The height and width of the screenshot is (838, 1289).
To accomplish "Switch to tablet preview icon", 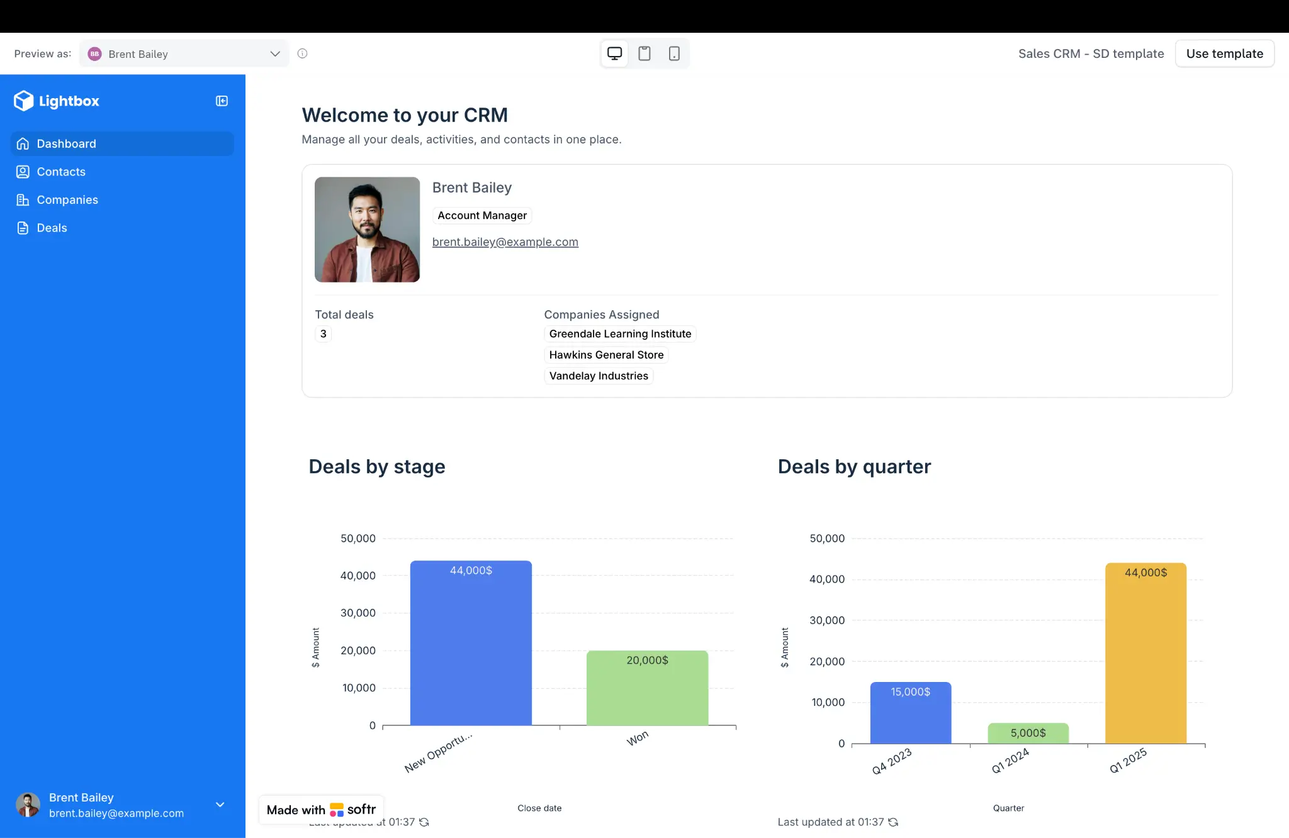I will 644,53.
